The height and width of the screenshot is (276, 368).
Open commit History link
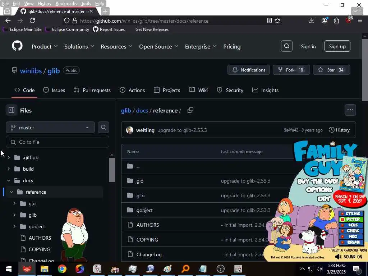pyautogui.click(x=339, y=130)
